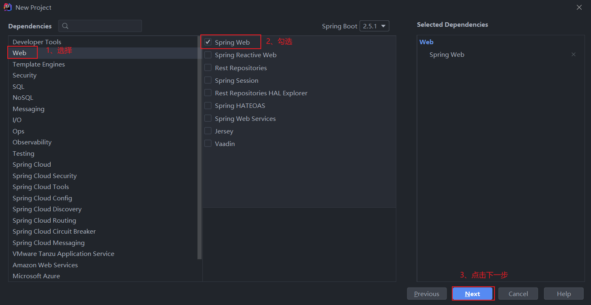Select the Template Engines category

point(103,64)
